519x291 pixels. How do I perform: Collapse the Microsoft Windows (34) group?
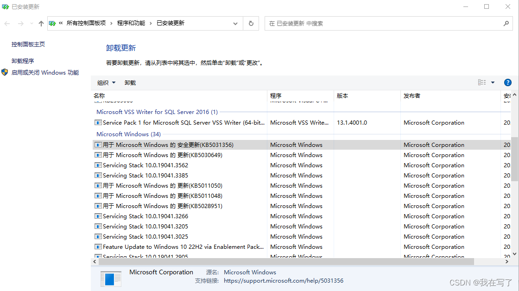pos(128,134)
